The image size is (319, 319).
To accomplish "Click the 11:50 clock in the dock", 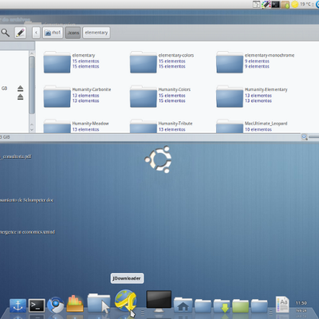I will click(301, 303).
